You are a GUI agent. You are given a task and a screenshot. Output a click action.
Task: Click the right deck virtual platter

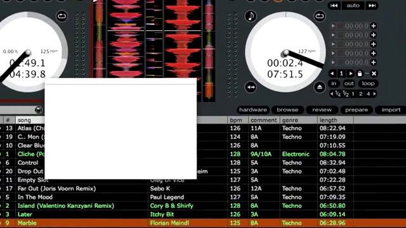285,52
